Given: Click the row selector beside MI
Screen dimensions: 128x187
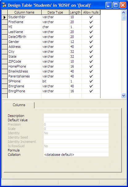Looking at the screenshot, I should click(x=5, y=27).
